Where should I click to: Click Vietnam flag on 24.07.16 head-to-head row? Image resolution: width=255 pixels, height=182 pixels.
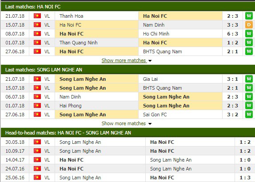click(37, 169)
